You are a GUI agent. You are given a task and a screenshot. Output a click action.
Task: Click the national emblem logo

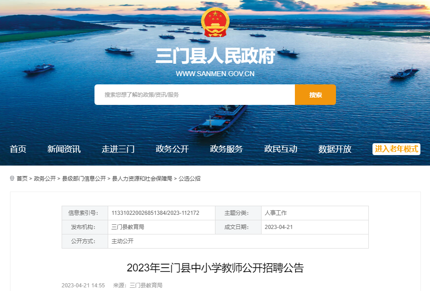click(215, 22)
